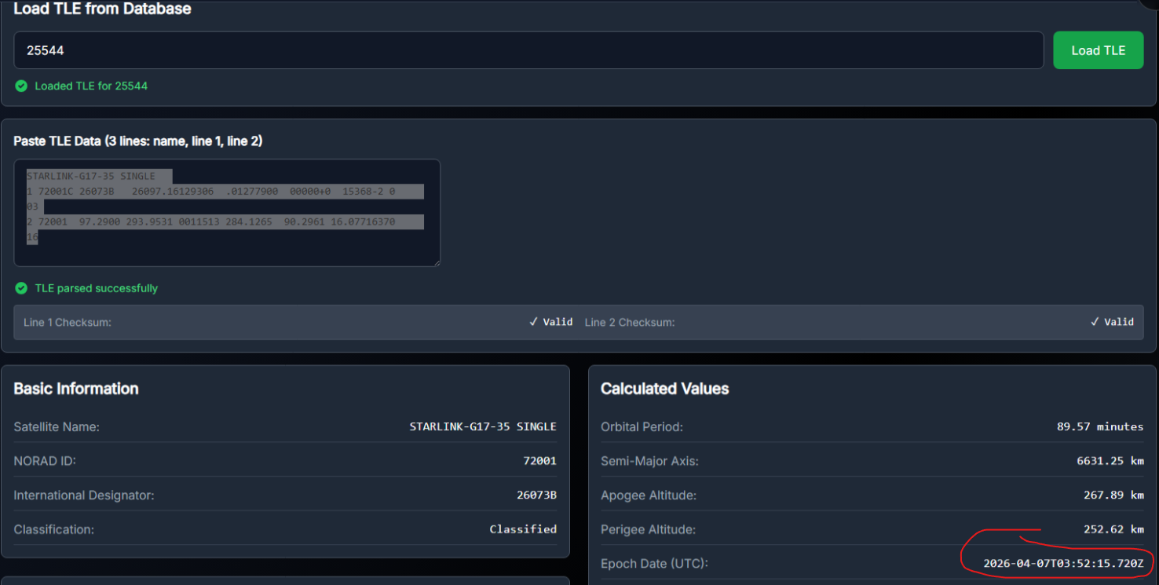Click the STARLINK-G17-35 SINGLE satellite name value
Image resolution: width=1159 pixels, height=585 pixels.
(x=482, y=426)
